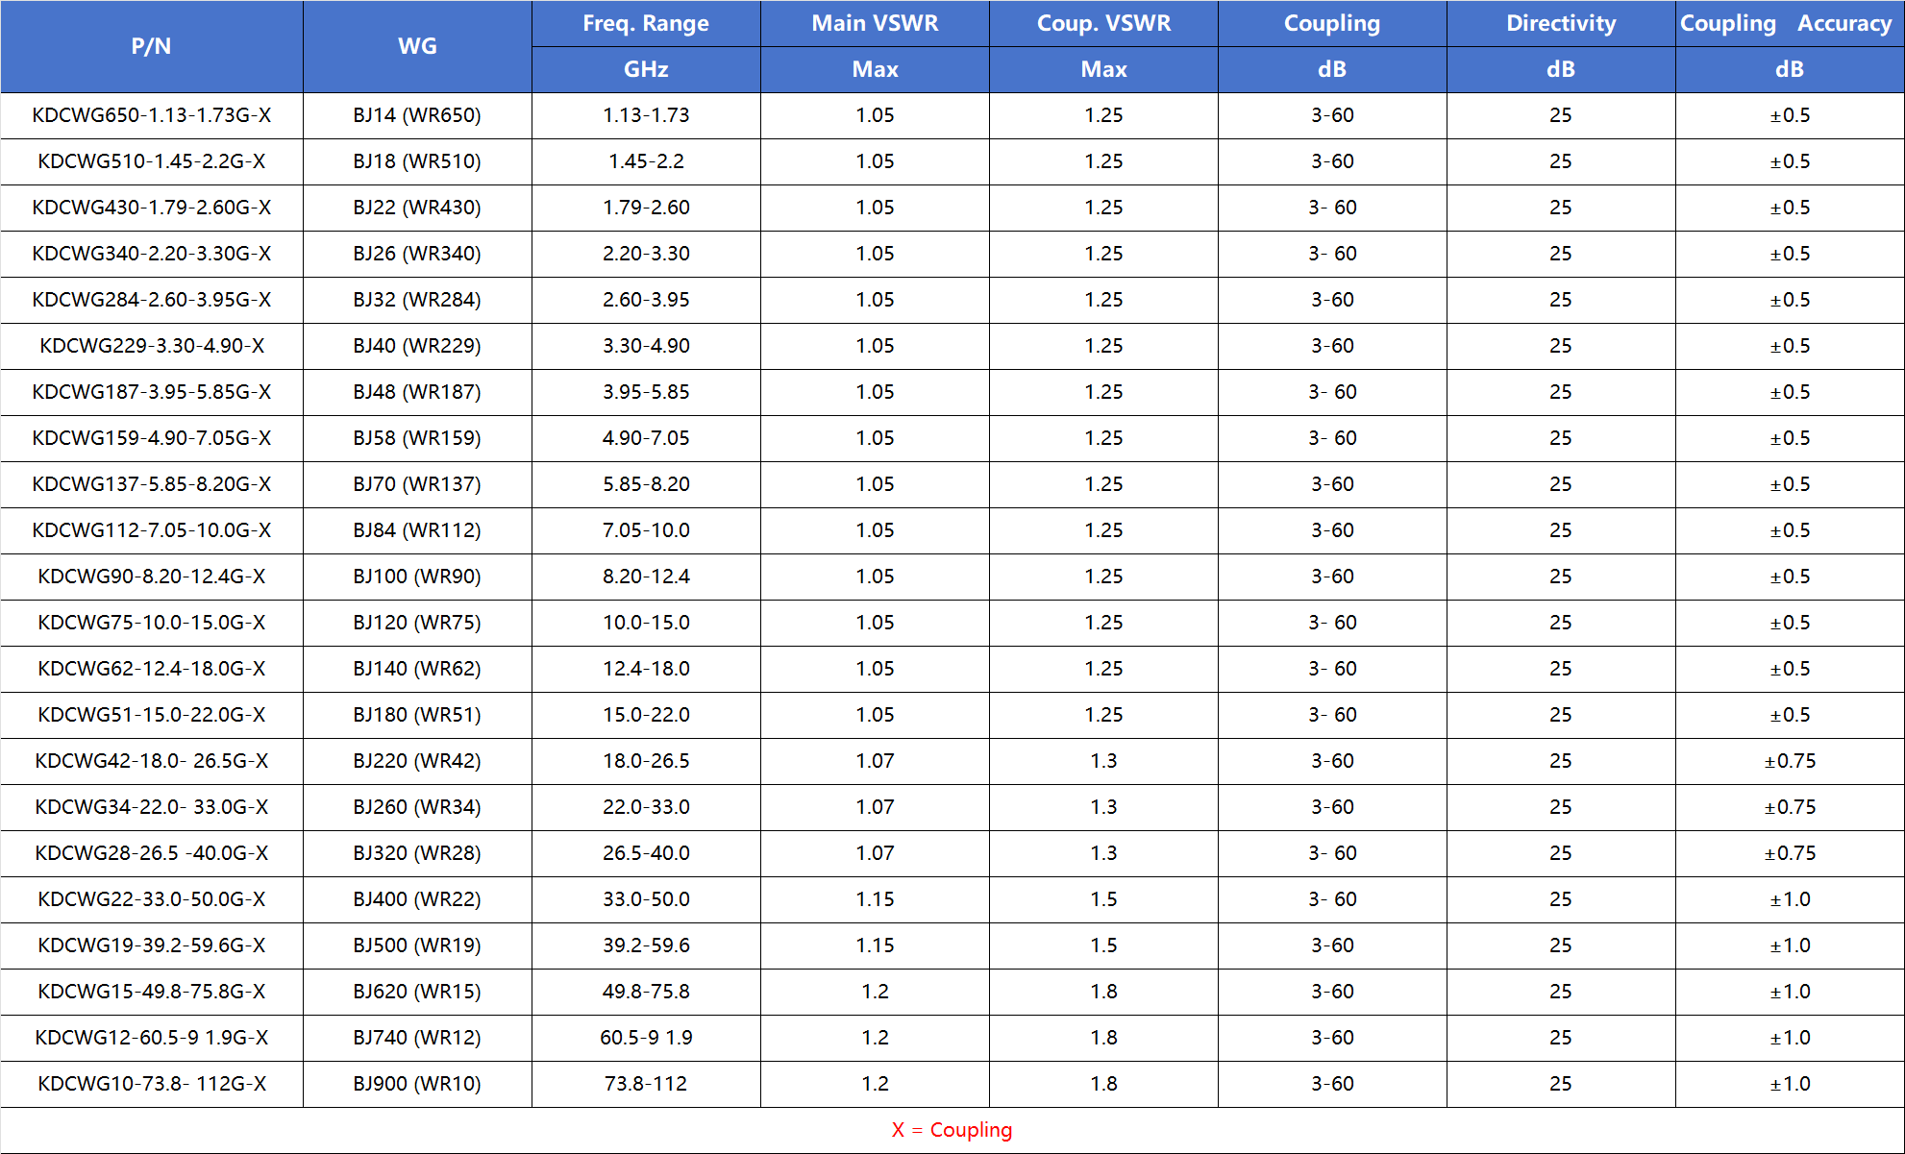
Task: Click Main VSWR 1.2 in KDCWG15 row
Action: point(875,992)
